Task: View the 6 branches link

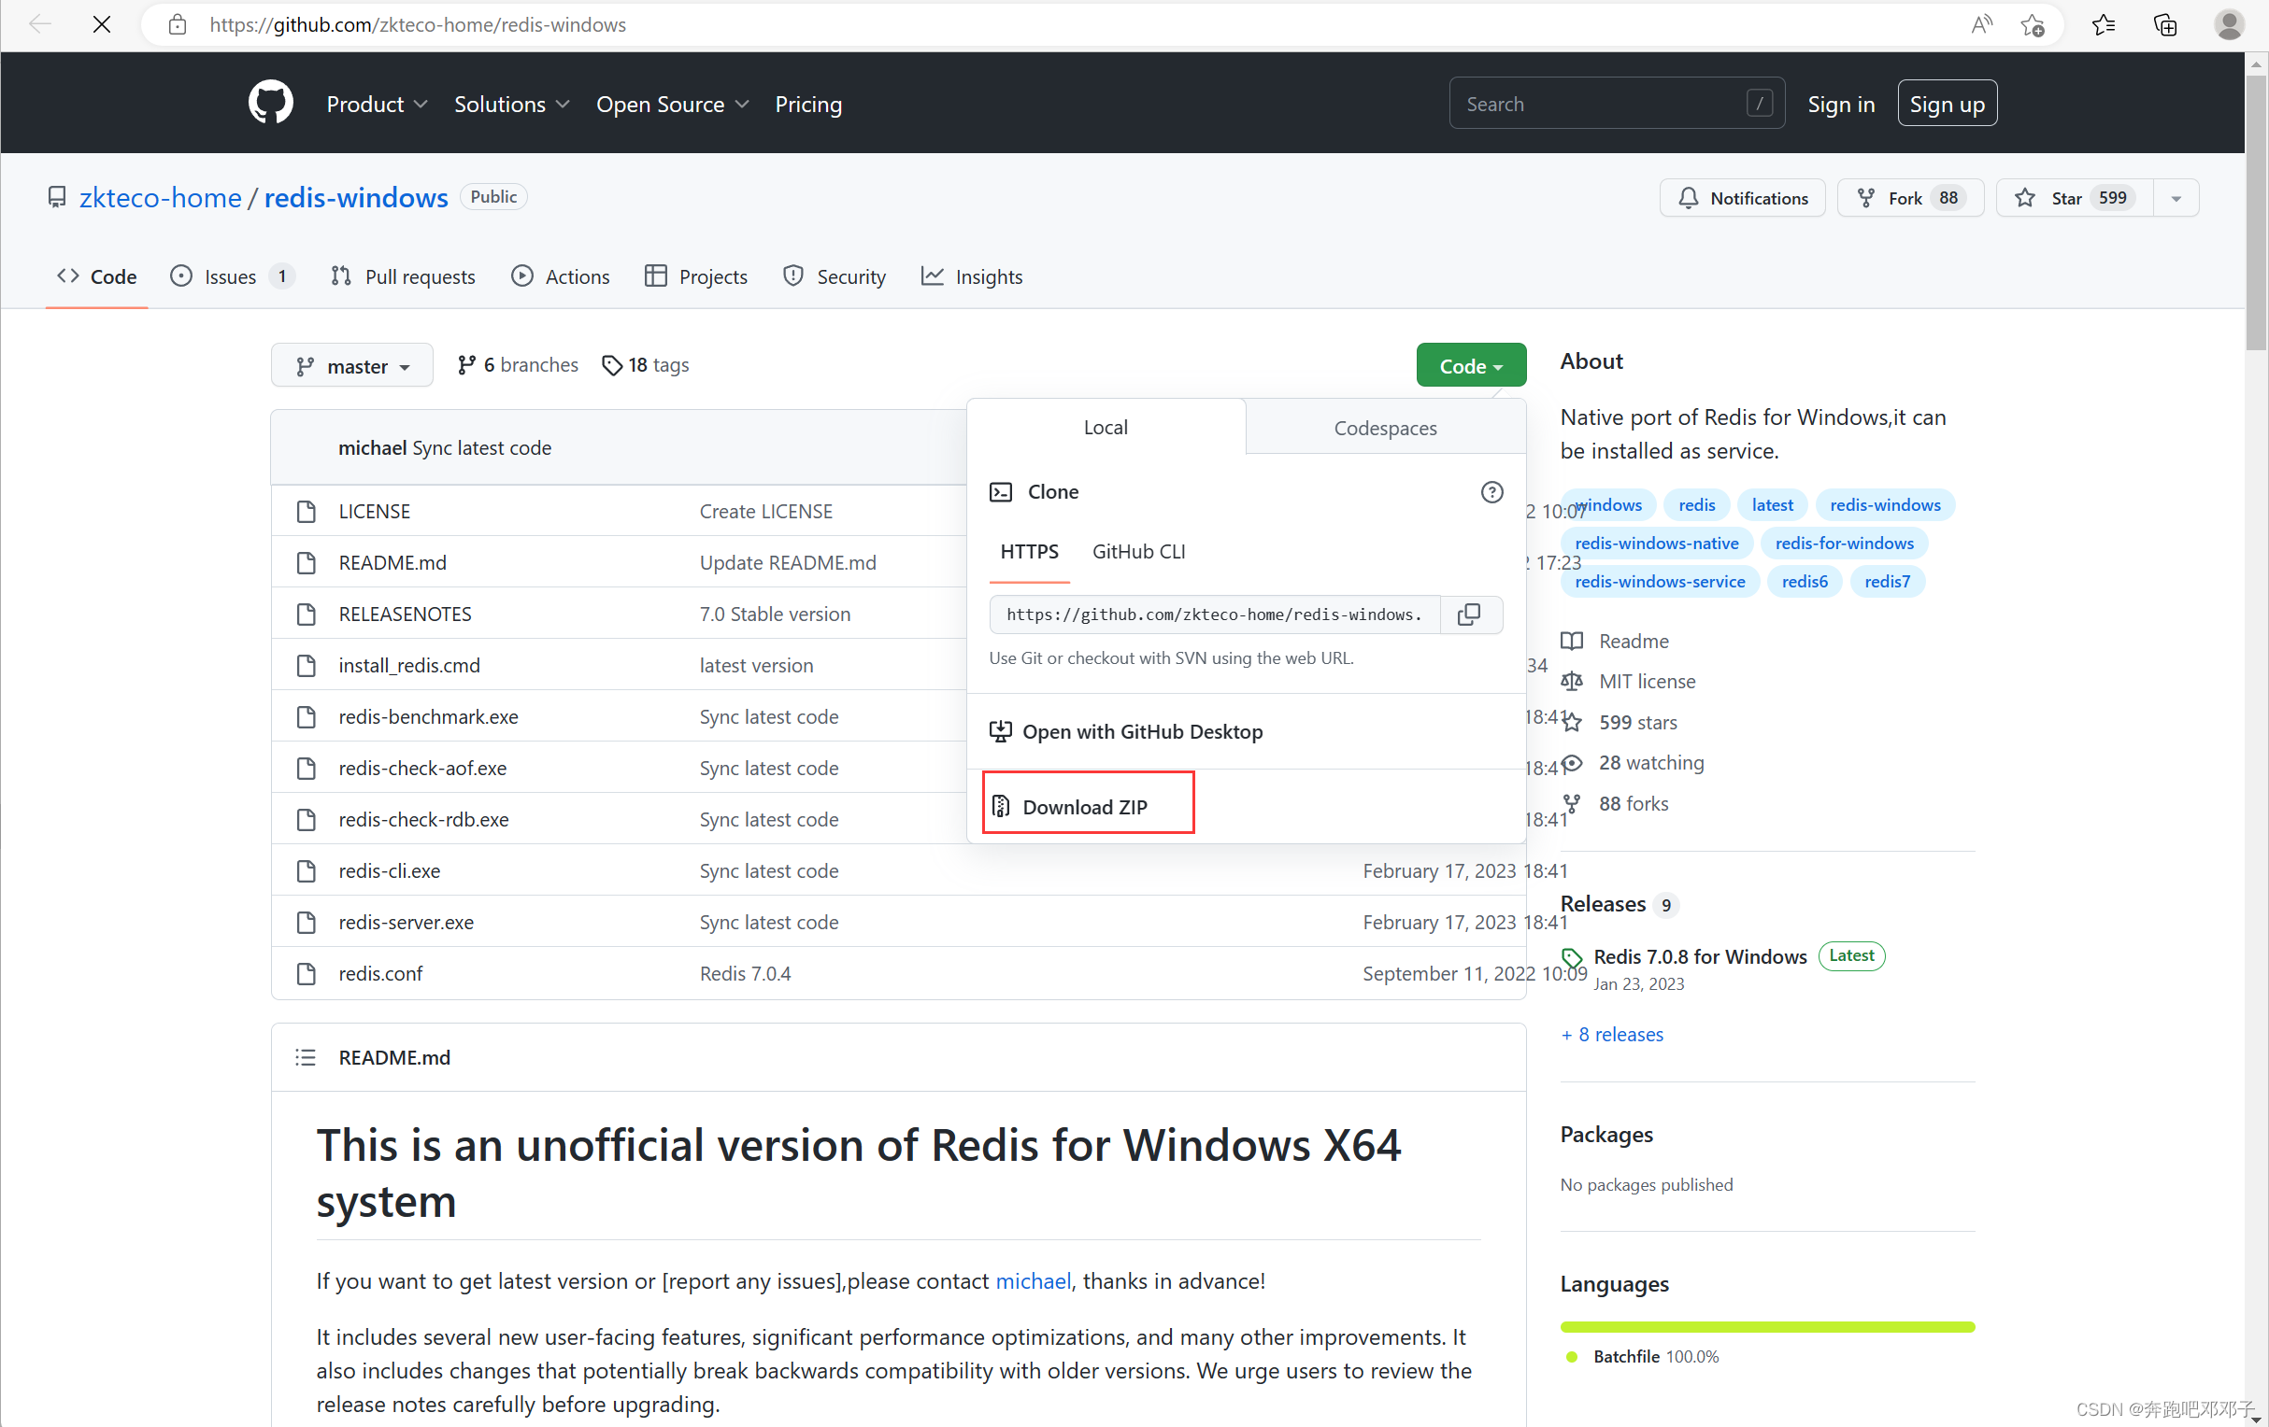Action: coord(518,364)
